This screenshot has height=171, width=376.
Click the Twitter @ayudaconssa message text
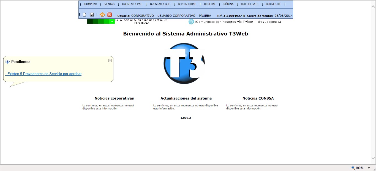pos(238,22)
